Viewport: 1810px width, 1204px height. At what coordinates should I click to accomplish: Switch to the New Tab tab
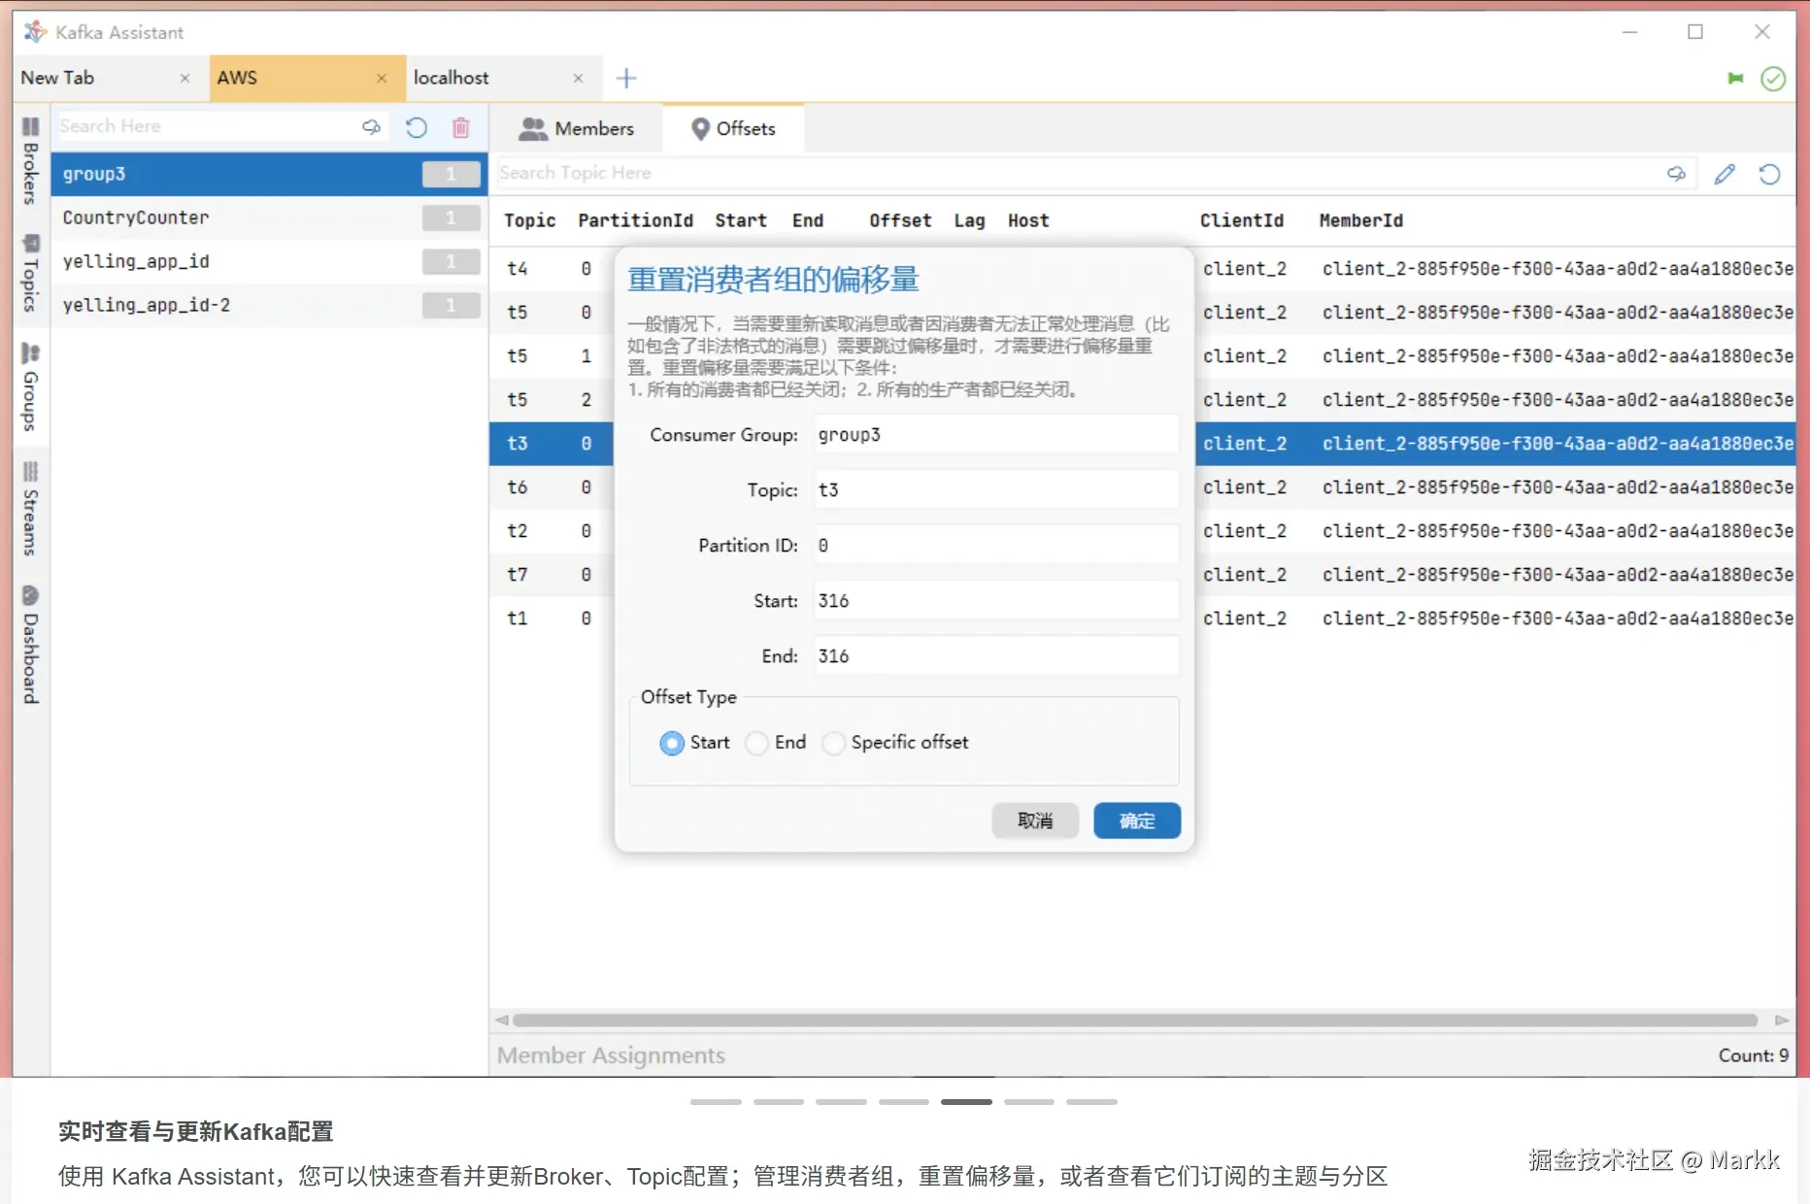click(111, 79)
